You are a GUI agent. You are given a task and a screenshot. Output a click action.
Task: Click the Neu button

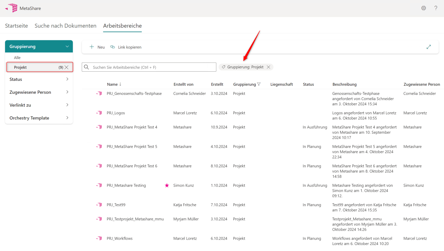pyautogui.click(x=97, y=47)
